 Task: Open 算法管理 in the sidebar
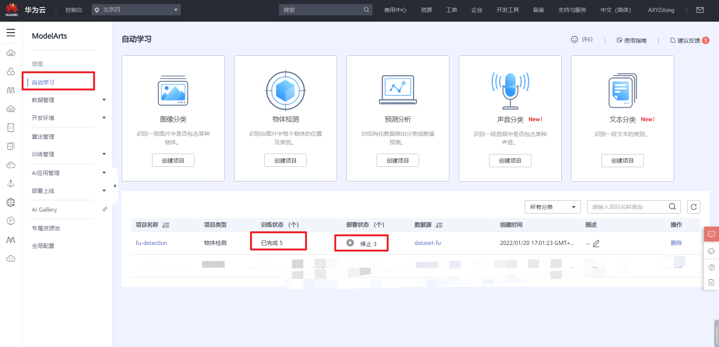pos(43,136)
